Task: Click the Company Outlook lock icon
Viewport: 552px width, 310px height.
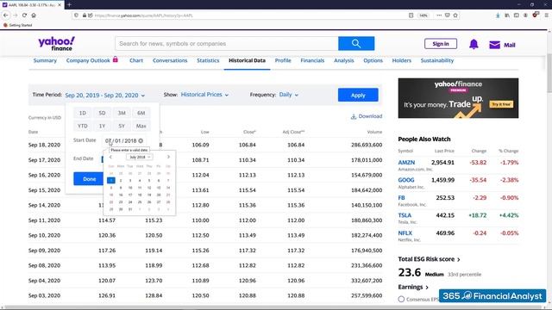Action: pyautogui.click(x=115, y=59)
